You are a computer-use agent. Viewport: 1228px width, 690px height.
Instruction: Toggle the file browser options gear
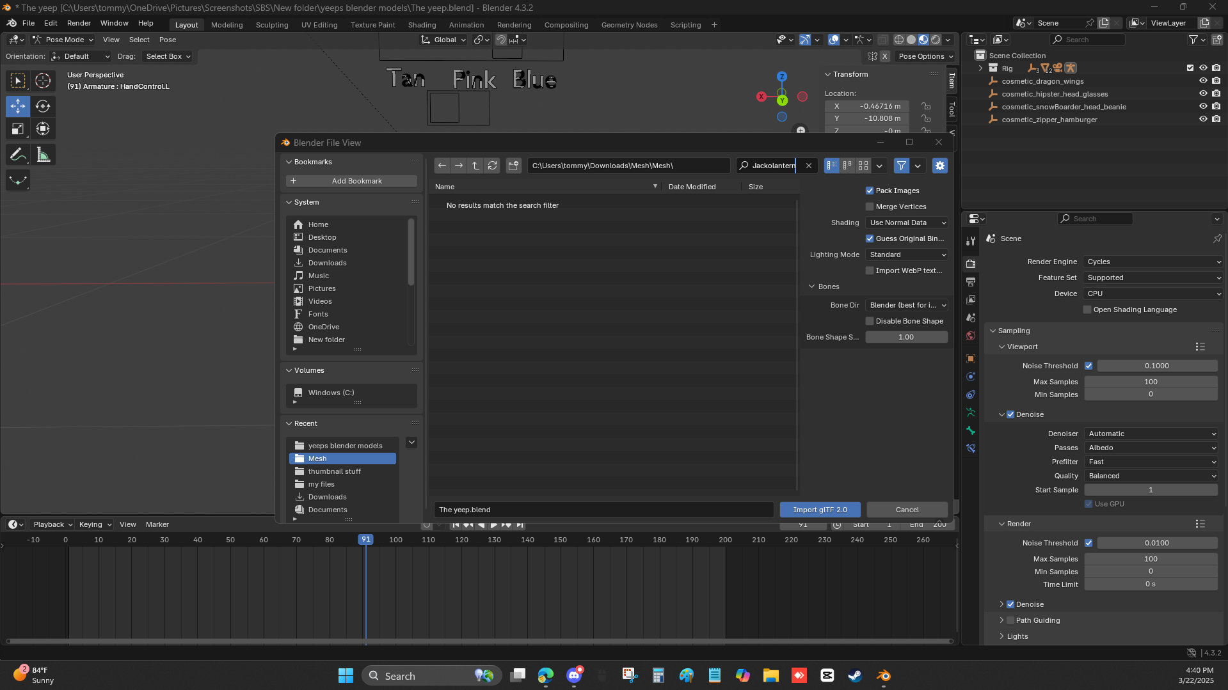[940, 166]
